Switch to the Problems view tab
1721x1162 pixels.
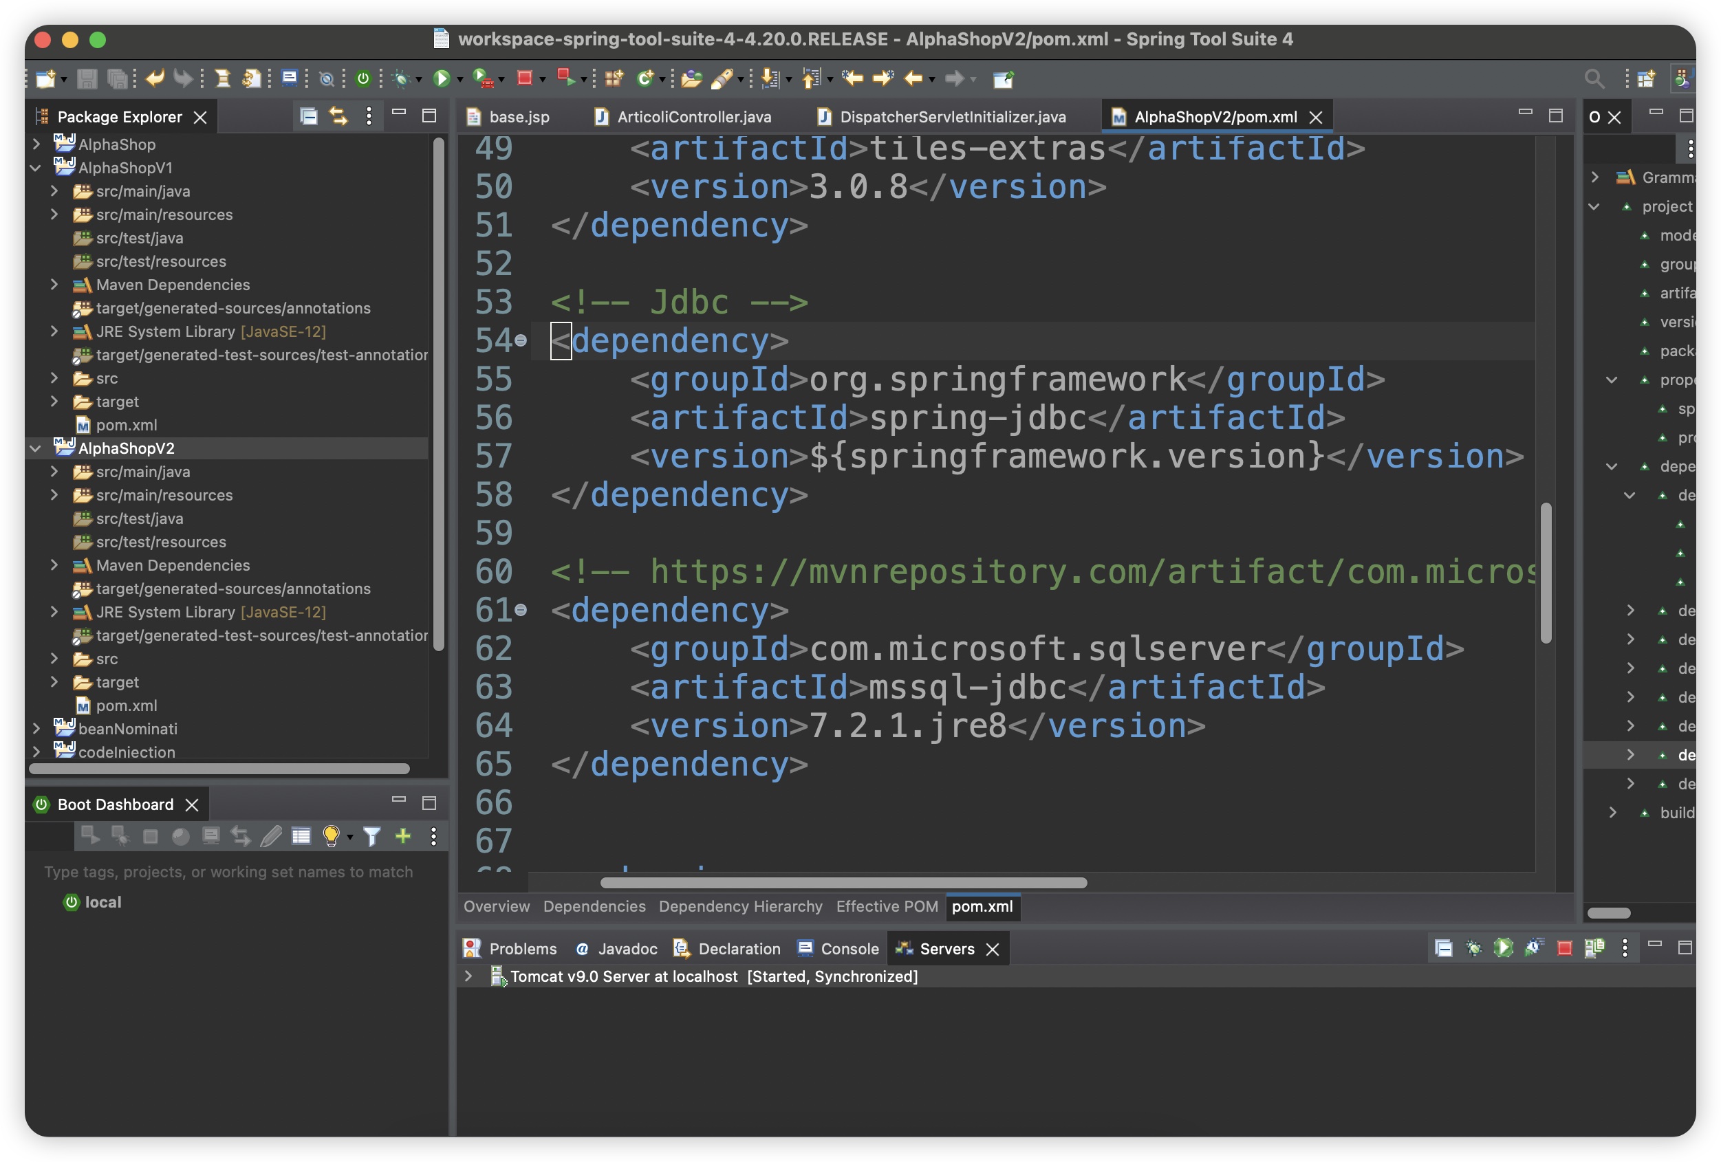pyautogui.click(x=510, y=949)
